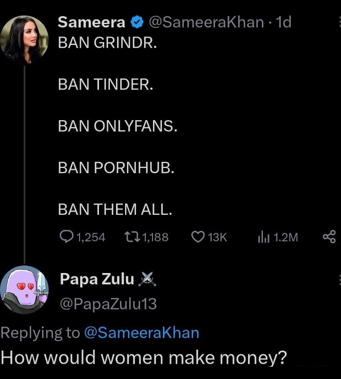Screen dimensions: 341x379
Task: Click the @SameeraKhan mention in Replying to
Action: 141,333
